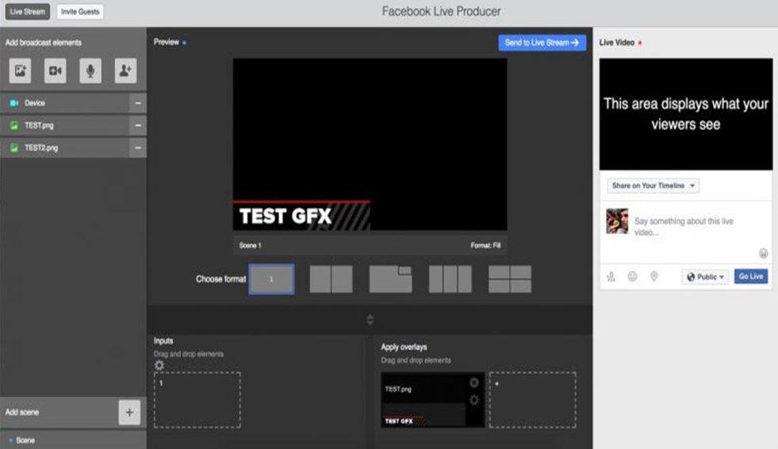Click the Go Live button

(751, 276)
